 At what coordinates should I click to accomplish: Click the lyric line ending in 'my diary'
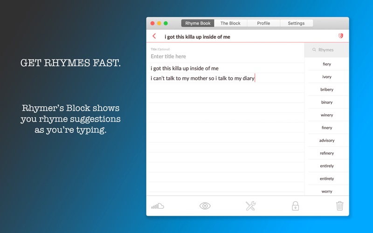(202, 78)
